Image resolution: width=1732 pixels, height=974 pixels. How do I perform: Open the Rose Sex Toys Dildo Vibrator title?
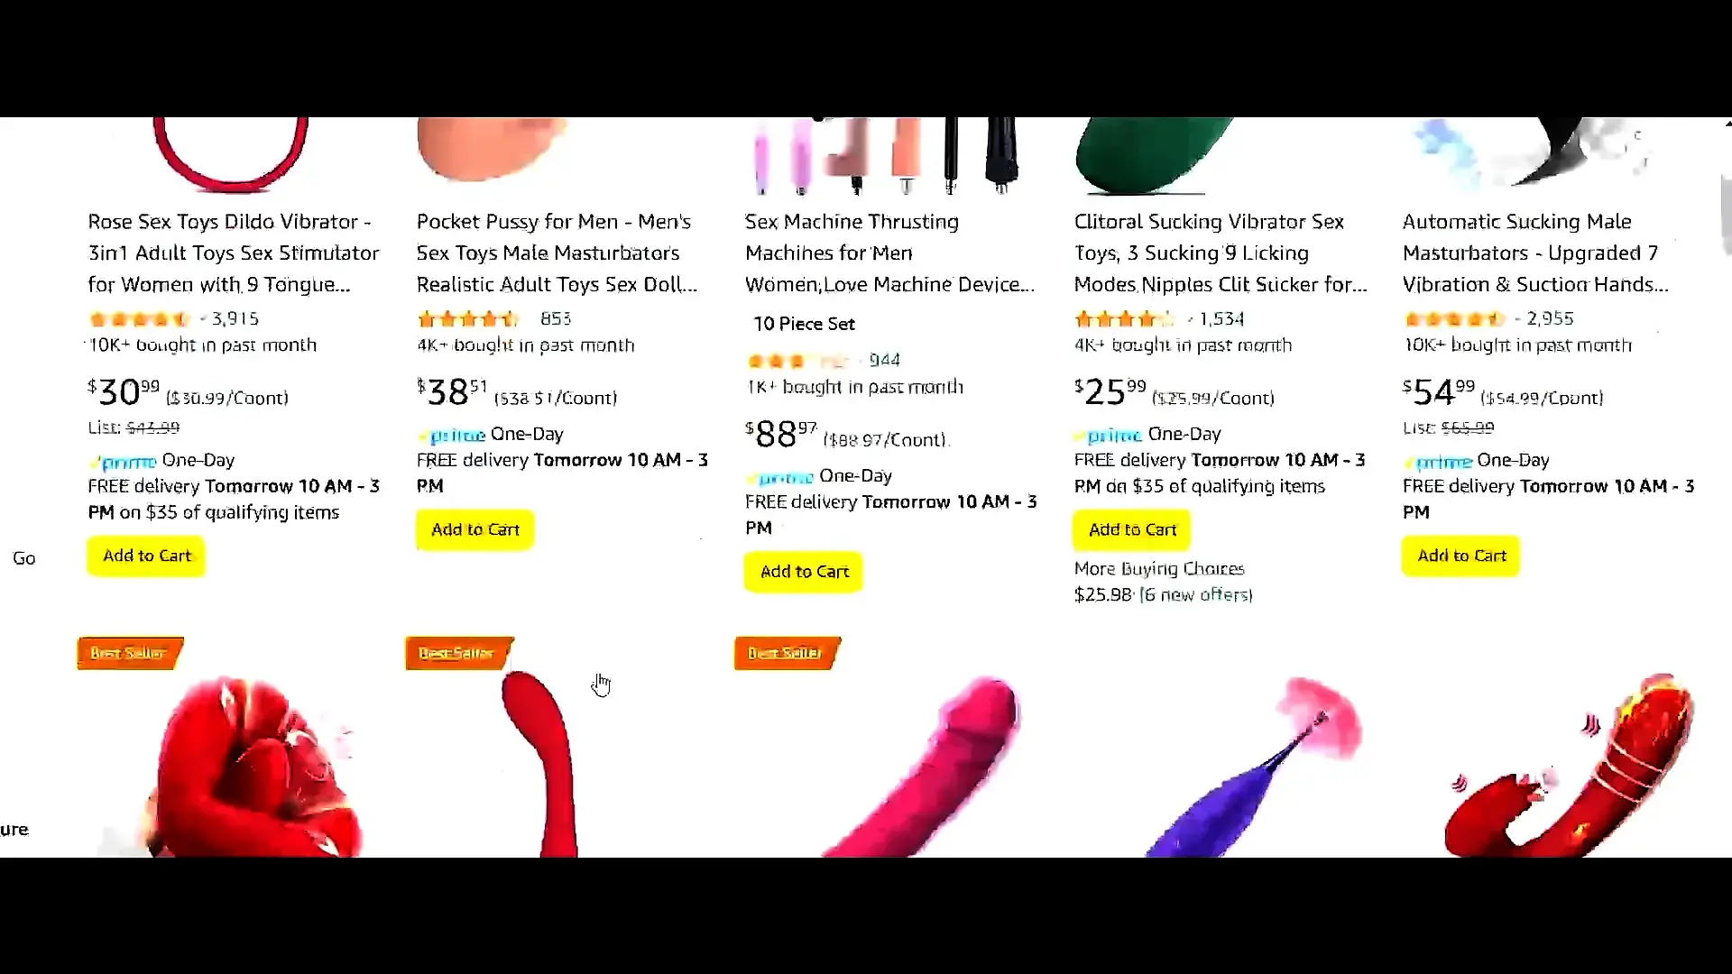234,253
